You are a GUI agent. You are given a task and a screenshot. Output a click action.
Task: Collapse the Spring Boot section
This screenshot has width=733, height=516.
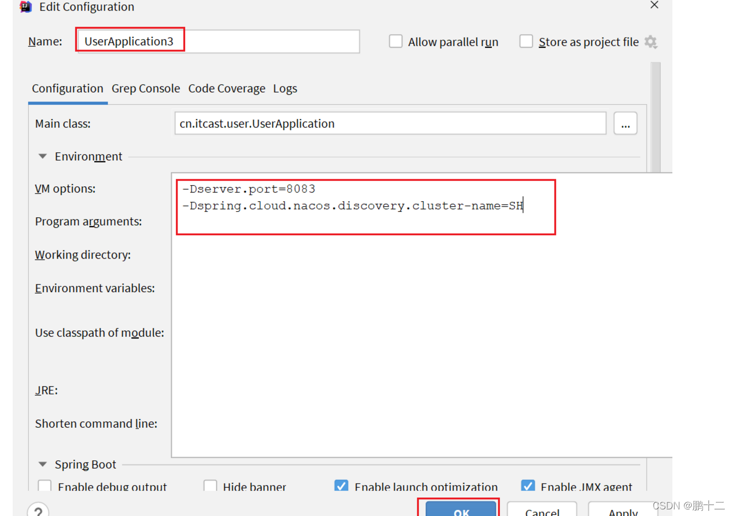42,465
